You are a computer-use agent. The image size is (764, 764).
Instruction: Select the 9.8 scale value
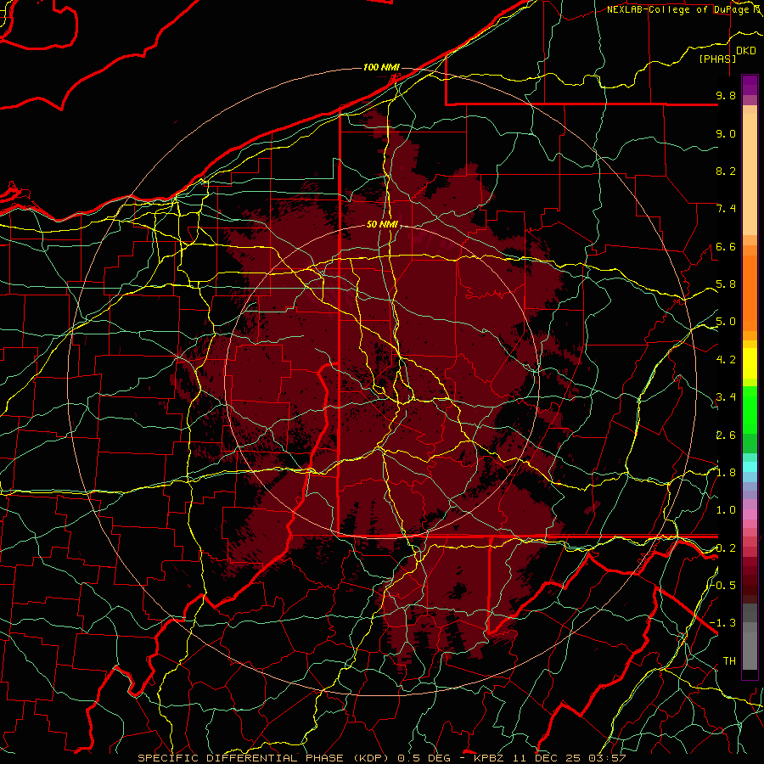tap(726, 96)
